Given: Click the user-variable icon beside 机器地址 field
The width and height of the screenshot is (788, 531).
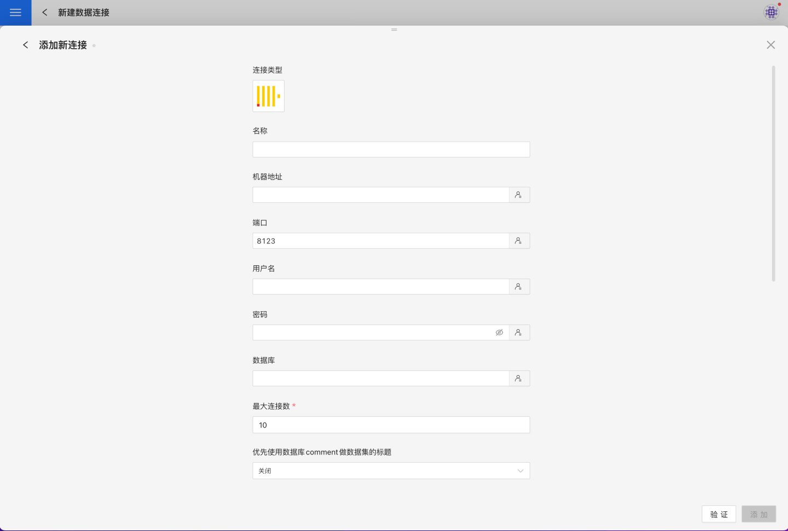Looking at the screenshot, I should click(x=519, y=195).
